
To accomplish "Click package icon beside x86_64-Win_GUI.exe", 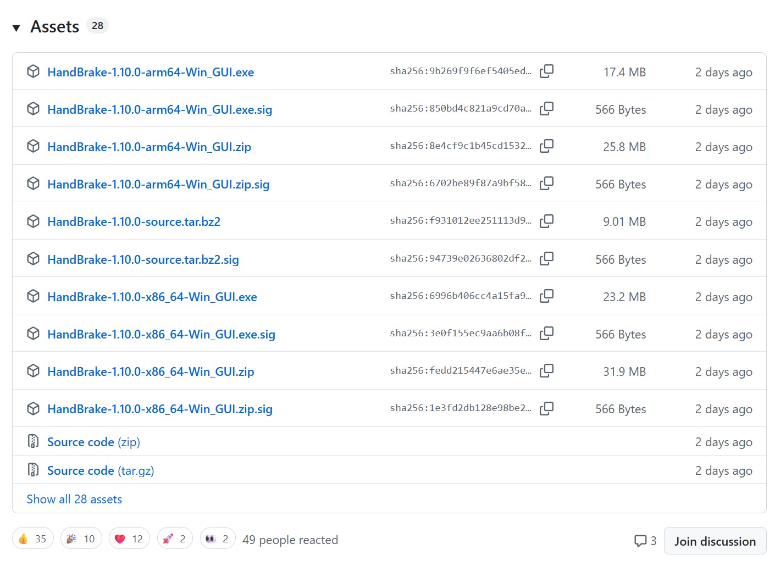I will pos(34,296).
